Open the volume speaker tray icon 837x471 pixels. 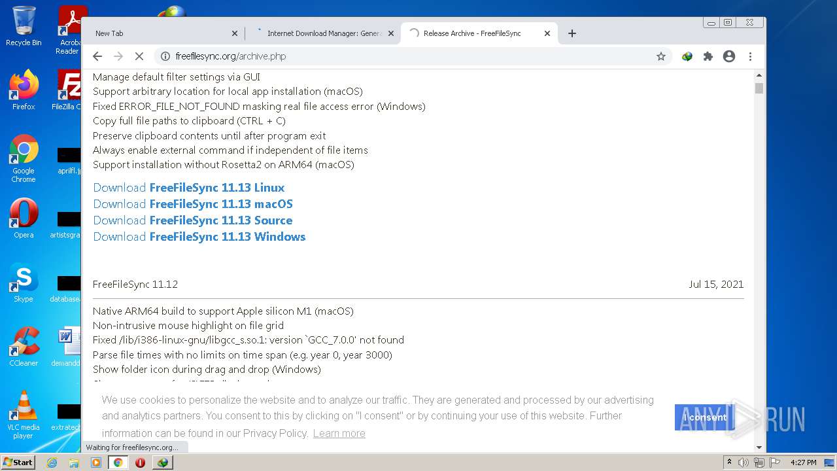click(x=743, y=462)
